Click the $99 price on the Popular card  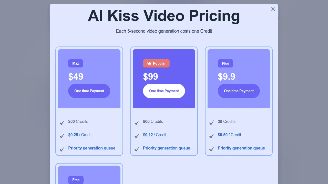(x=151, y=76)
